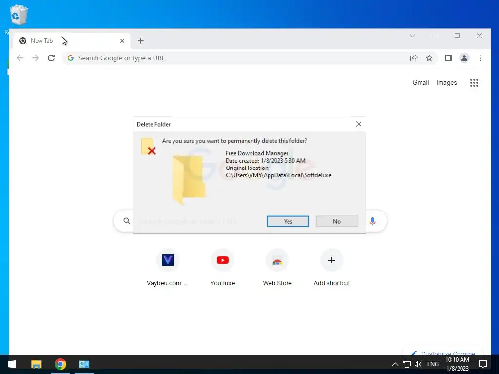Confirm folder deletion with Yes

coord(288,222)
